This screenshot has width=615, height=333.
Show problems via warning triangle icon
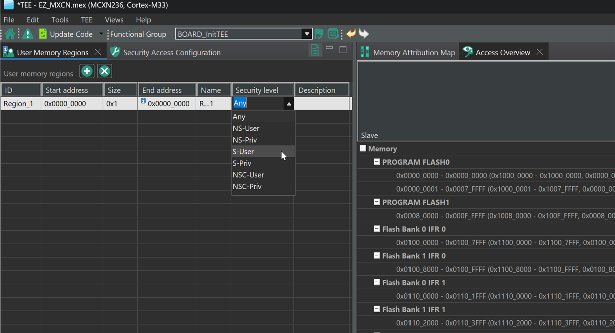pos(28,34)
